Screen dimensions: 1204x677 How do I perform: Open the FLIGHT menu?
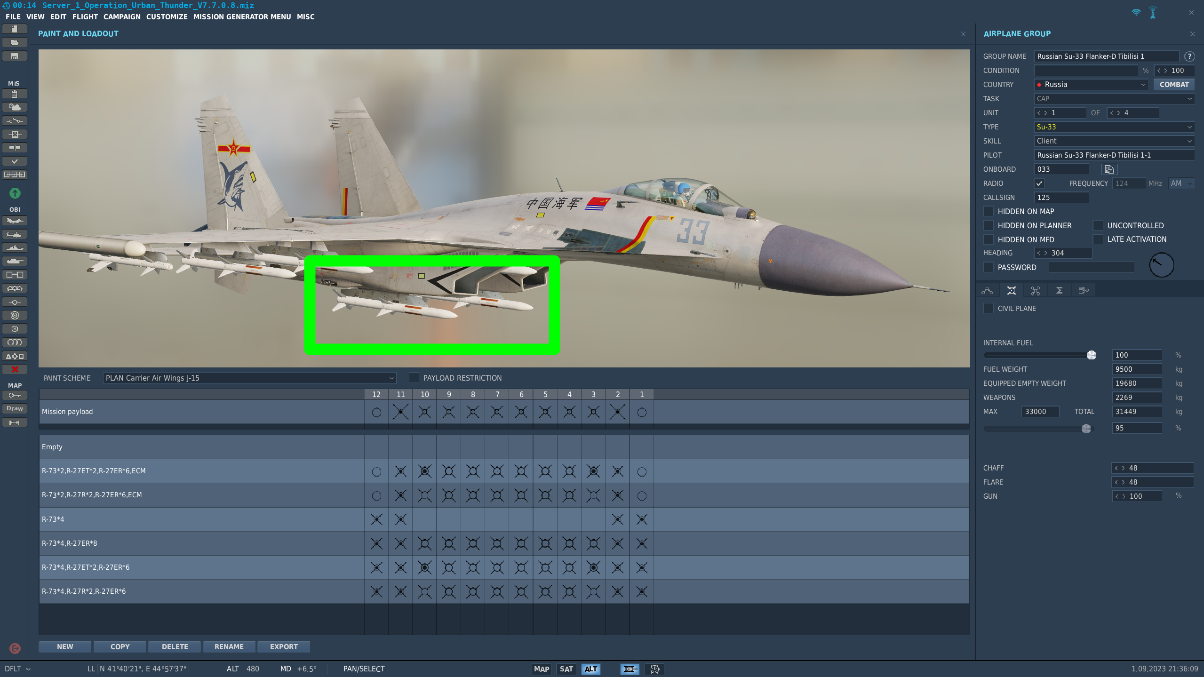85,16
